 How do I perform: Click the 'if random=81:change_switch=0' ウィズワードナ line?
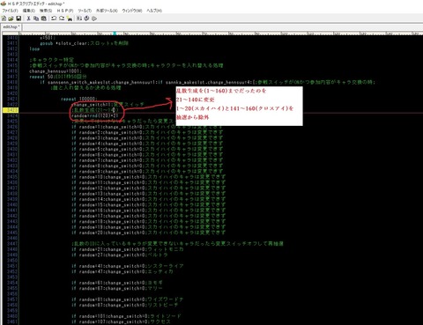(128, 299)
